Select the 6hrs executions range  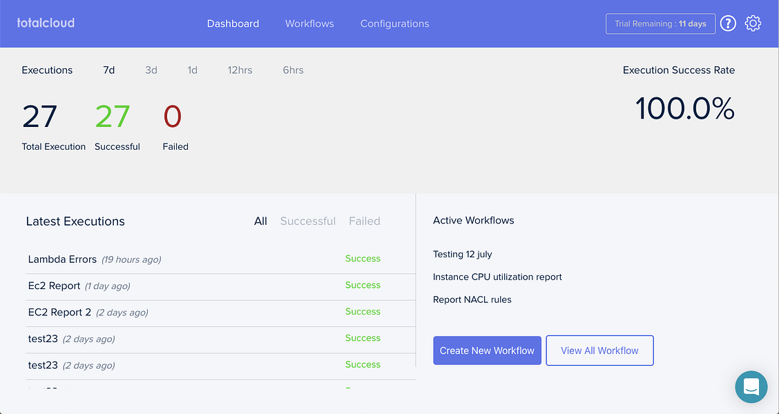[x=293, y=70]
